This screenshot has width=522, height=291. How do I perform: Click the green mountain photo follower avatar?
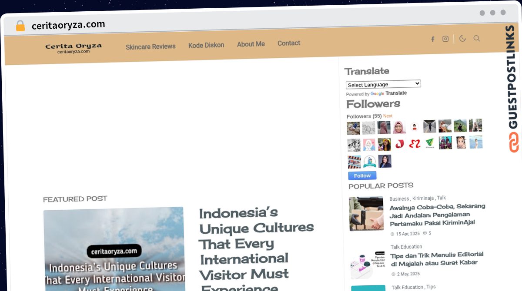460,126
